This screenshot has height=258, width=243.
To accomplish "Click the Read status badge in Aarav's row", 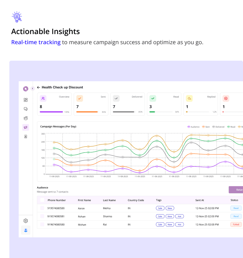I will (236, 208).
